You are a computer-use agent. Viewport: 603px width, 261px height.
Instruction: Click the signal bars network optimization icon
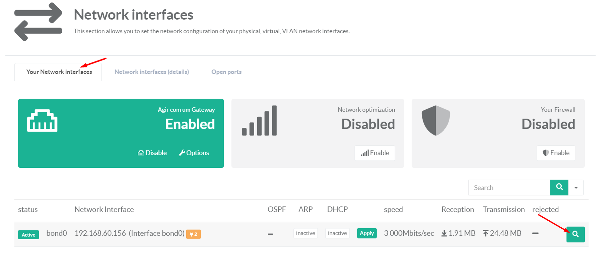click(259, 121)
